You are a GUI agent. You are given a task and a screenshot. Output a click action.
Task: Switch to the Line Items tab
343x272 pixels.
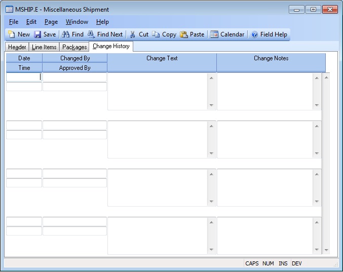point(44,47)
